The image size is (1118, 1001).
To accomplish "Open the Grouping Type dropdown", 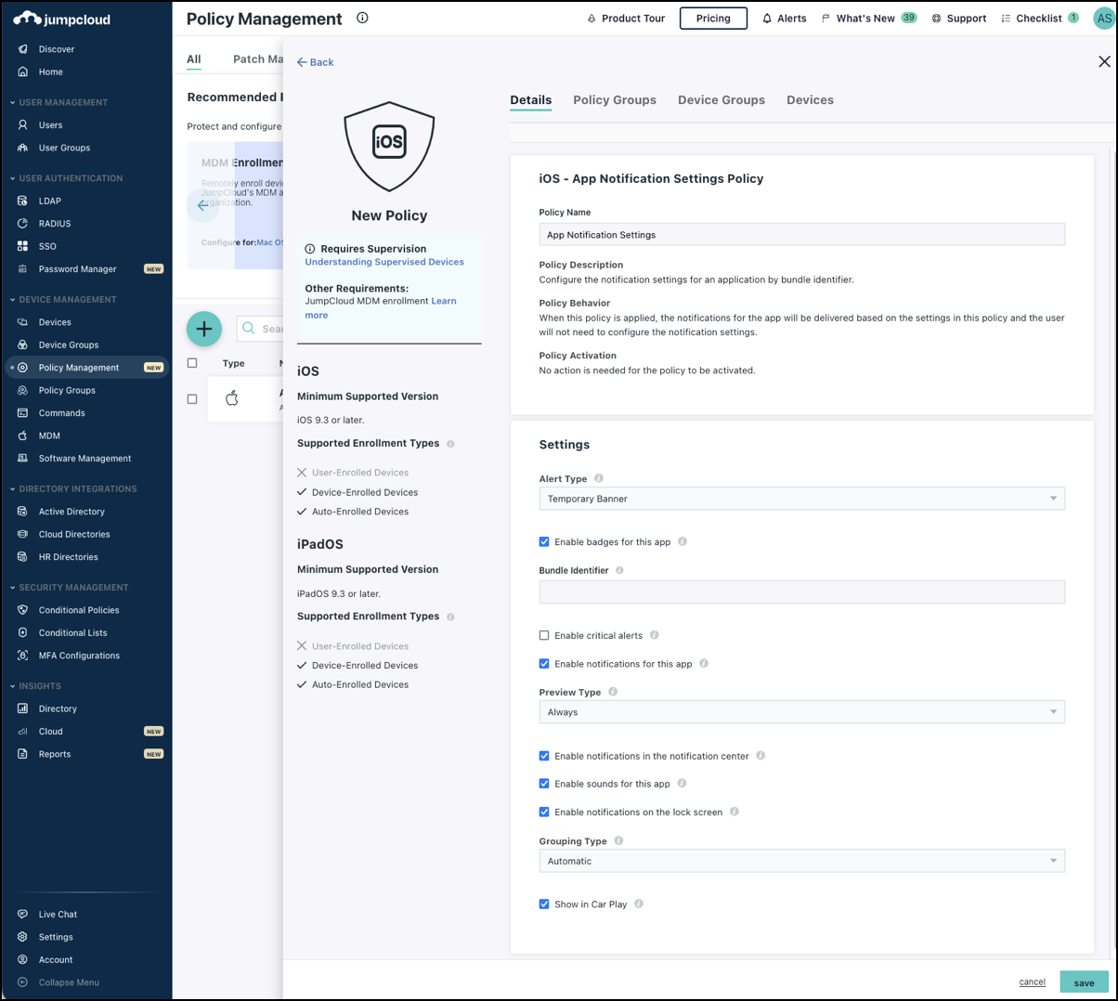I will [x=801, y=861].
